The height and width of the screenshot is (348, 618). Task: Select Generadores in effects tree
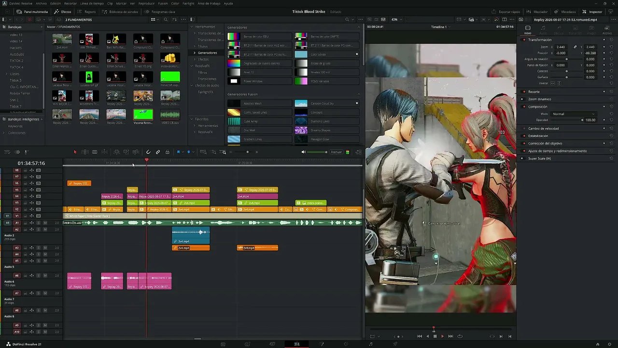208,53
